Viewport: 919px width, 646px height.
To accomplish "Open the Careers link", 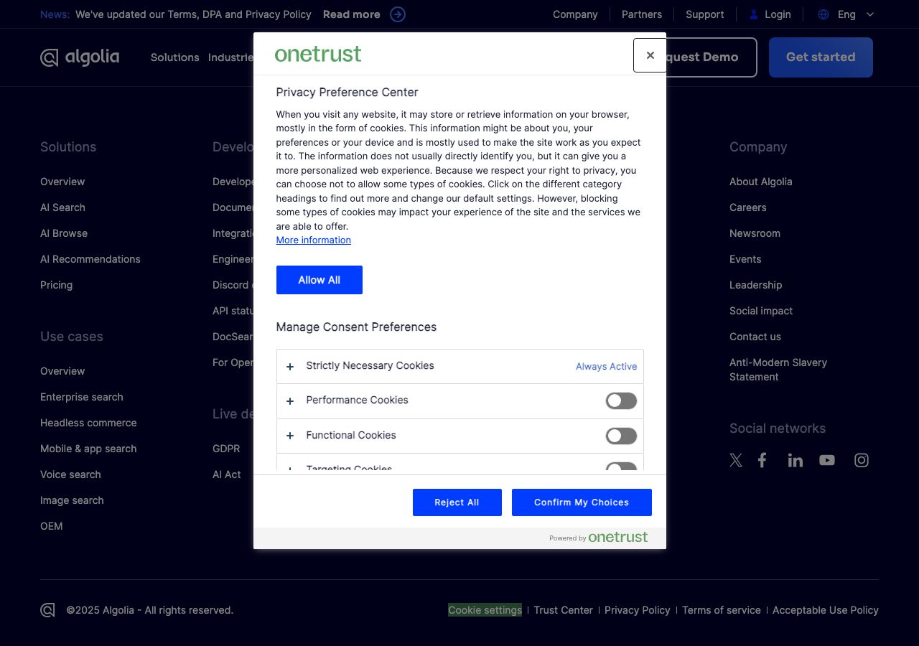I will tap(748, 207).
